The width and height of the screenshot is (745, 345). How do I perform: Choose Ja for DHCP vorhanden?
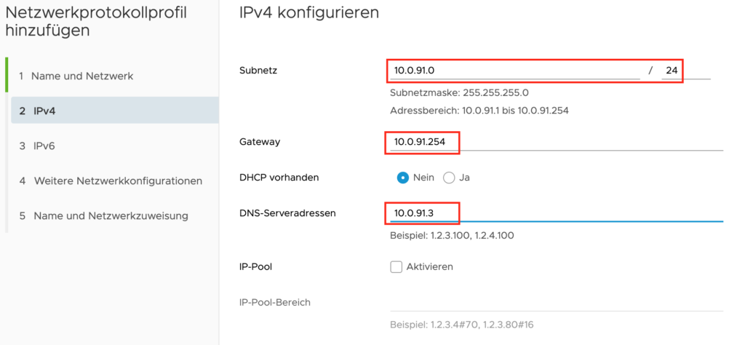449,178
